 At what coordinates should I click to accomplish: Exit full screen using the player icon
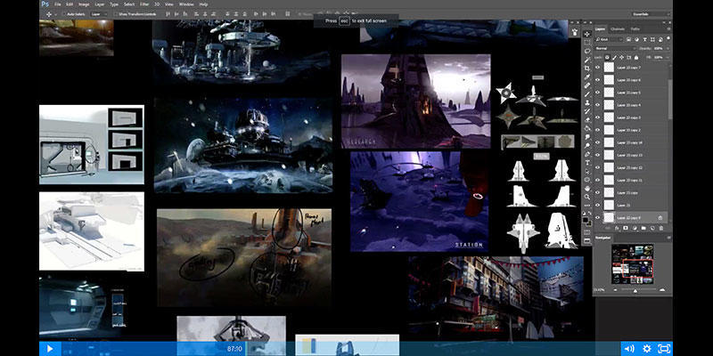tap(664, 348)
